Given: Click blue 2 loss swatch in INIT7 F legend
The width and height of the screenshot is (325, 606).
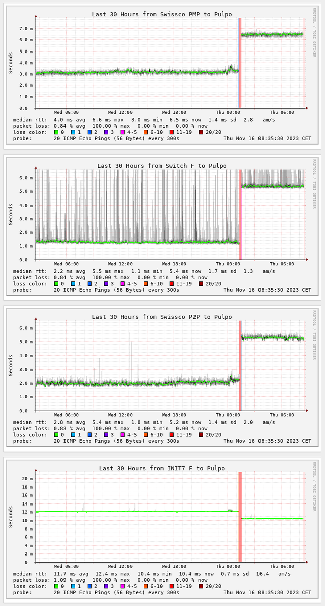Looking at the screenshot, I should pos(90,586).
